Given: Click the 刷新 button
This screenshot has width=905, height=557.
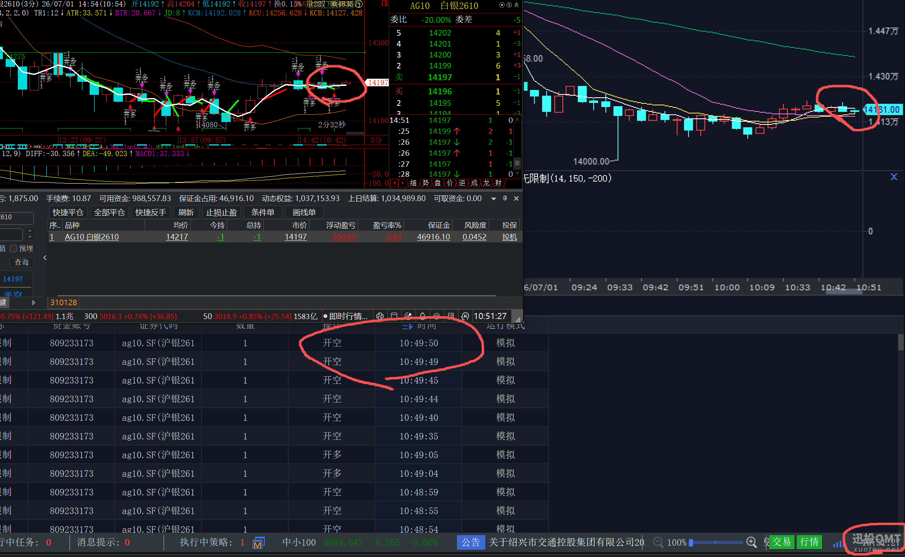Looking at the screenshot, I should pyautogui.click(x=186, y=212).
